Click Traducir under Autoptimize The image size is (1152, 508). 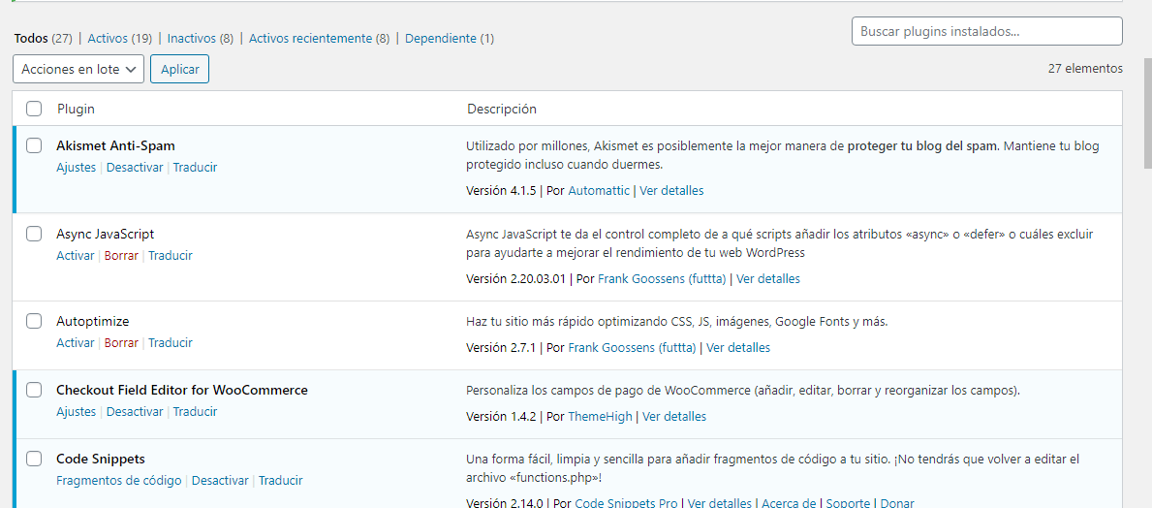(171, 342)
